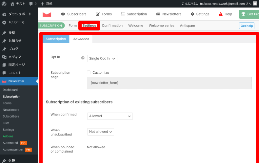Screen dimensions: 259x163
Task: Switch to the Form tab
Action: pyautogui.click(x=72, y=26)
